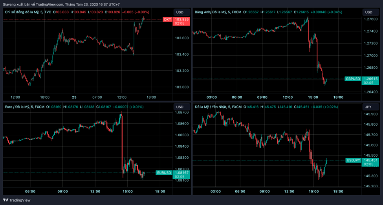The width and height of the screenshot is (383, 205).
Task: Click date marker 23 on DXY time axis
Action: [74, 97]
